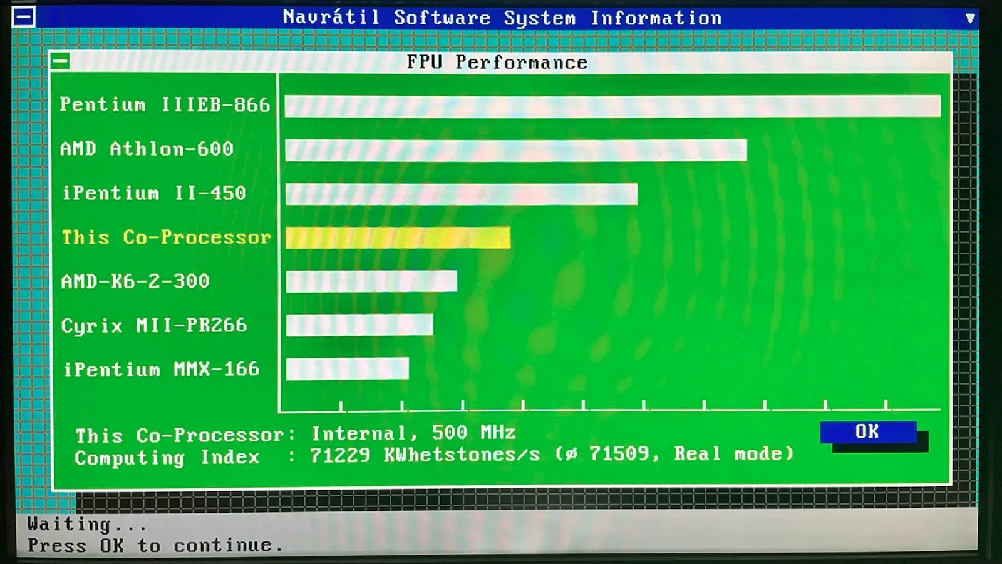The width and height of the screenshot is (1002, 564).
Task: Click the iPentium II-450 performance bar
Action: point(462,194)
